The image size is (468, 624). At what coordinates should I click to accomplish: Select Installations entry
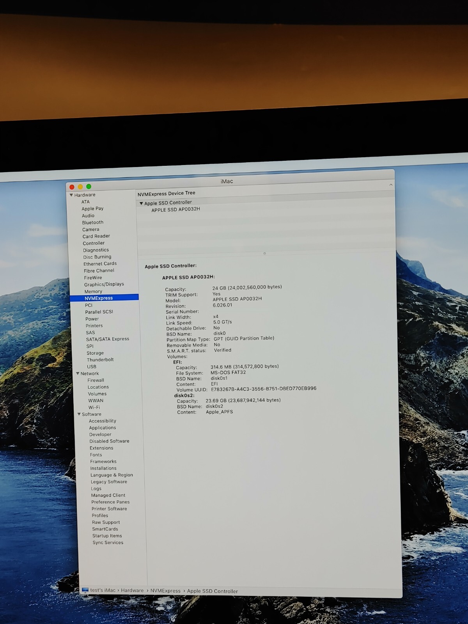(x=103, y=468)
